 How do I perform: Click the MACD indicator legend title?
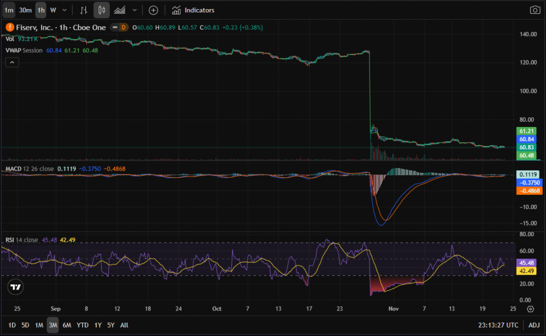tap(13, 169)
